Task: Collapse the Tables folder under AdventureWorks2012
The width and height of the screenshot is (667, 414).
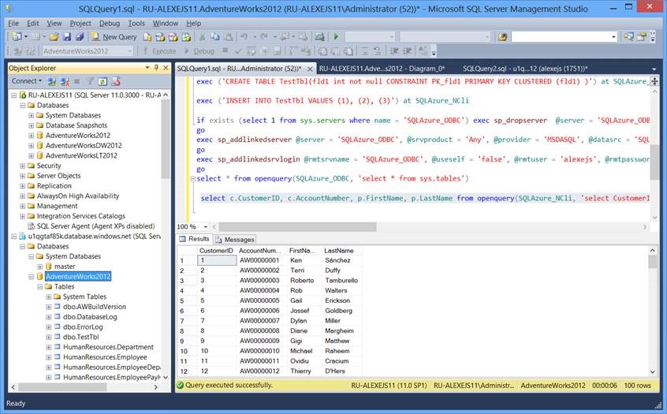Action: [40, 287]
